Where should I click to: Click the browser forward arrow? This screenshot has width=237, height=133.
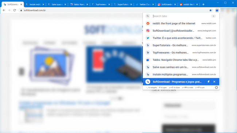pos(9,10)
